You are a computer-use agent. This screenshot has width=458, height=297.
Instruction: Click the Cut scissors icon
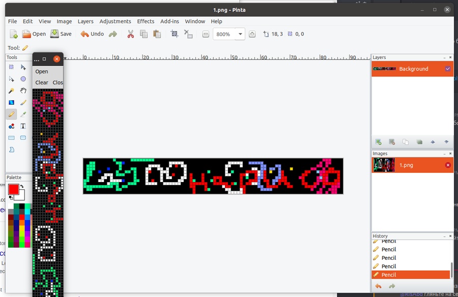click(130, 34)
